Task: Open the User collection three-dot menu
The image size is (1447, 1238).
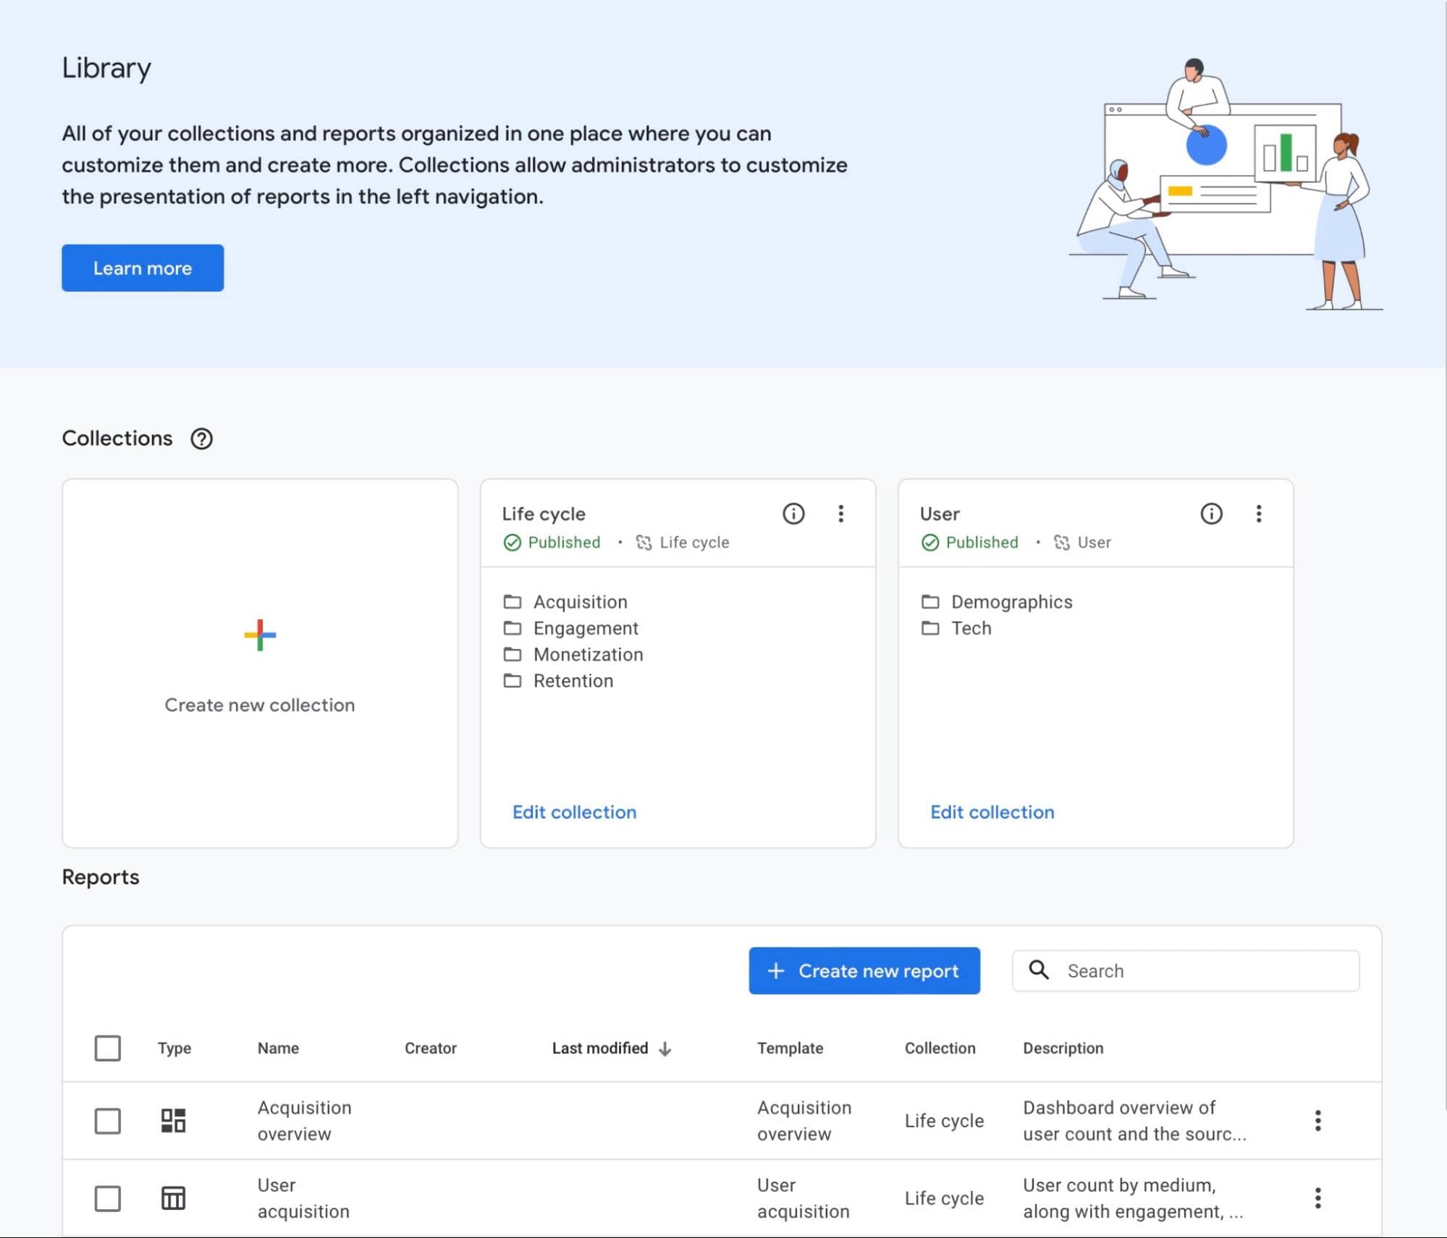Action: (1258, 514)
